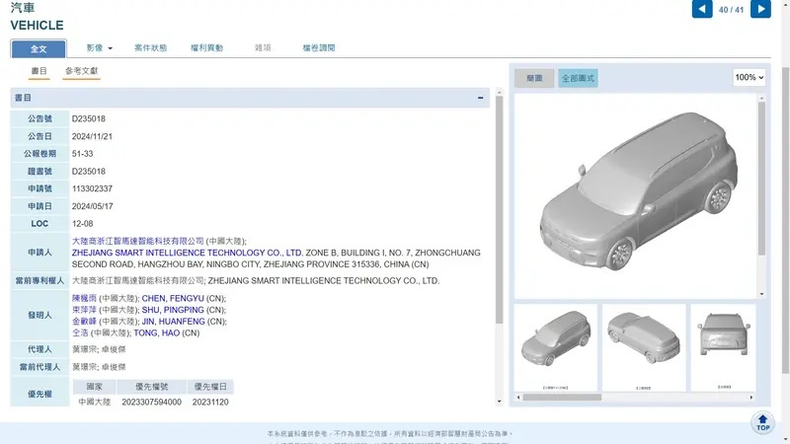Open the 100% zoom dropdown

tap(750, 77)
